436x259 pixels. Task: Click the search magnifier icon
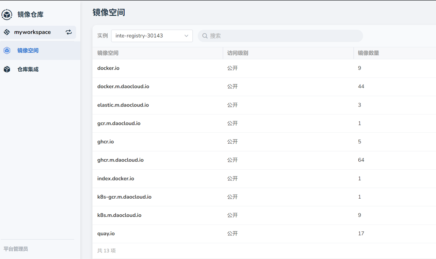point(205,36)
